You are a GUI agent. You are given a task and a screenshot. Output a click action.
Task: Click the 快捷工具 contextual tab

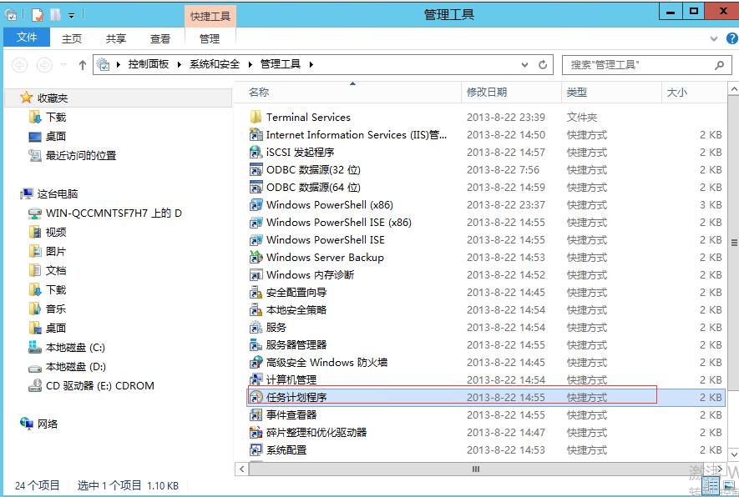pos(210,16)
